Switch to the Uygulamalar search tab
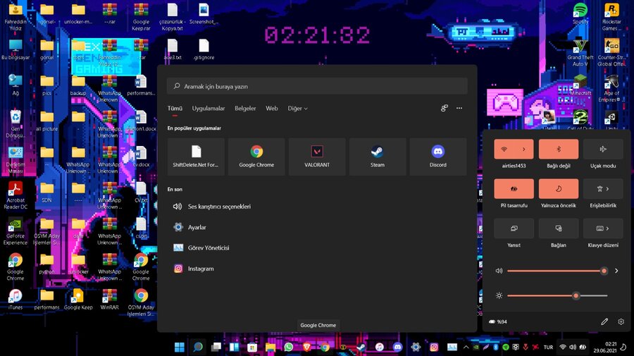Screen dimensions: 634x356 [x=209, y=109]
